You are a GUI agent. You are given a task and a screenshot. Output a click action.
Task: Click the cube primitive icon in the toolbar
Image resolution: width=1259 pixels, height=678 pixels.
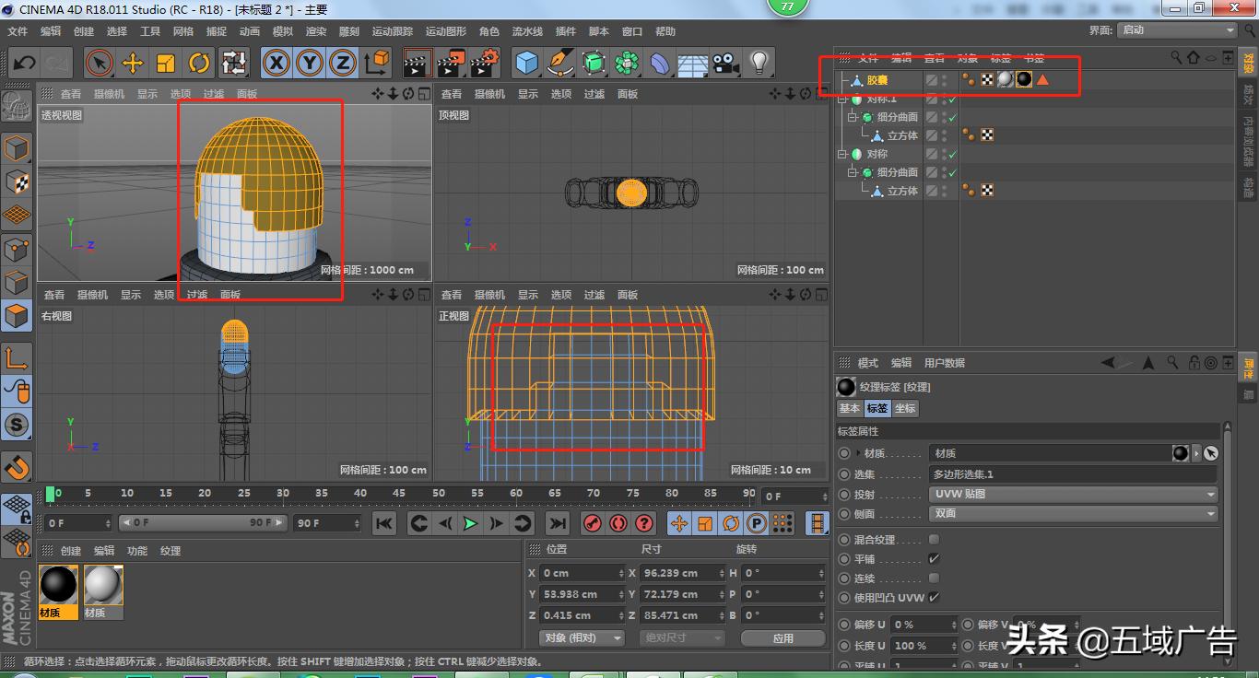526,63
